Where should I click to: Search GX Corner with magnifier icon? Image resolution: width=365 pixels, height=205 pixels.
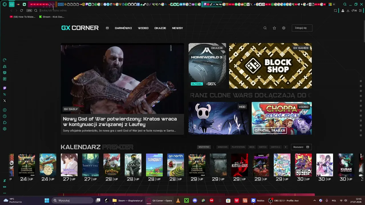point(265,28)
